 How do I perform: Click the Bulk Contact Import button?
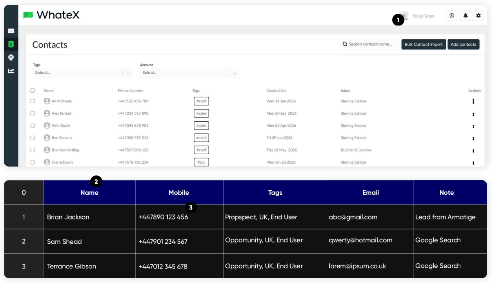[423, 44]
